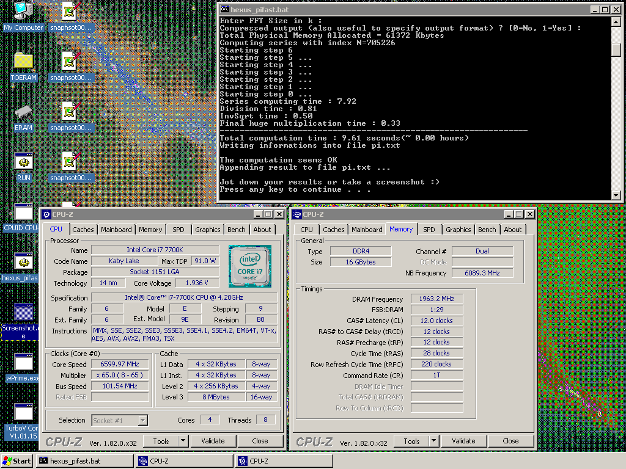Open Memory tab in left CPU-Z window

click(x=150, y=230)
